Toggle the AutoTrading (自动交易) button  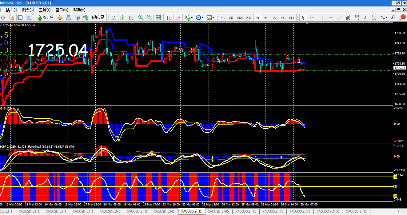tap(94, 18)
